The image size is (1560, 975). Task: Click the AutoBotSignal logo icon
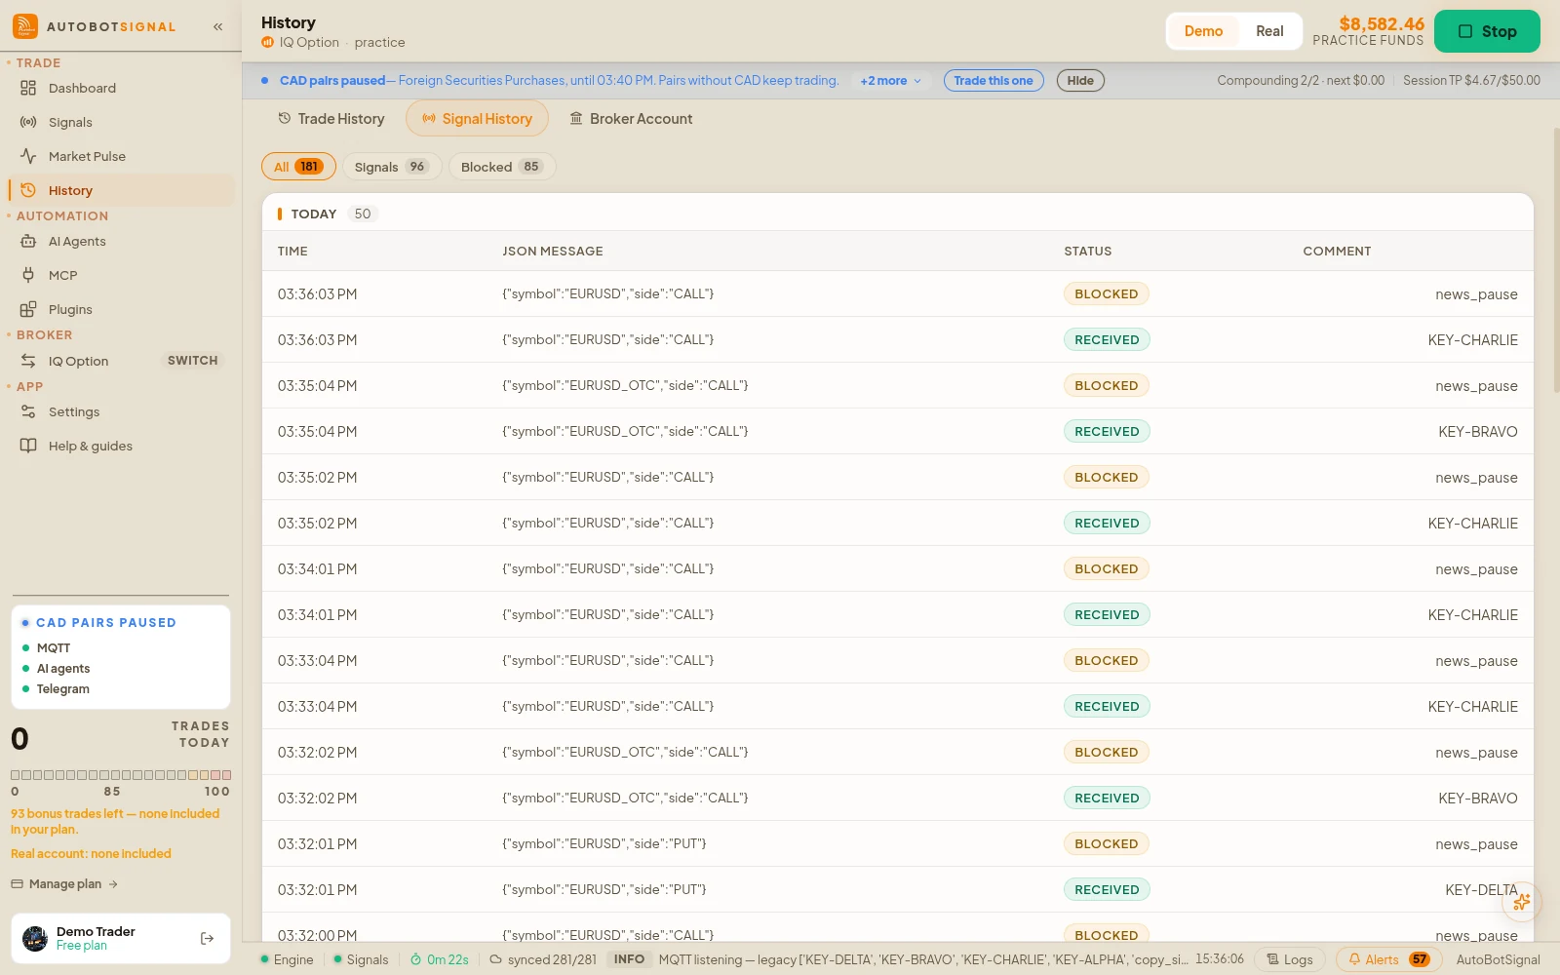(x=25, y=26)
